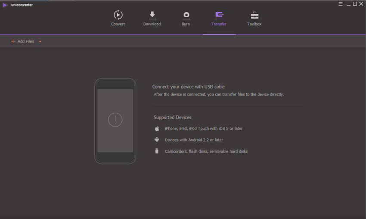Switch to the Toolbox tab
Screen dimensions: 366x219
(254, 19)
